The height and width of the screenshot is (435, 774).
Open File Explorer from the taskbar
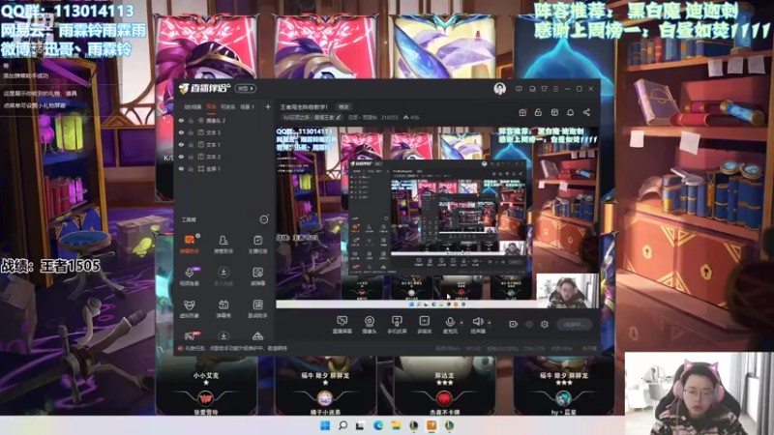click(x=396, y=425)
